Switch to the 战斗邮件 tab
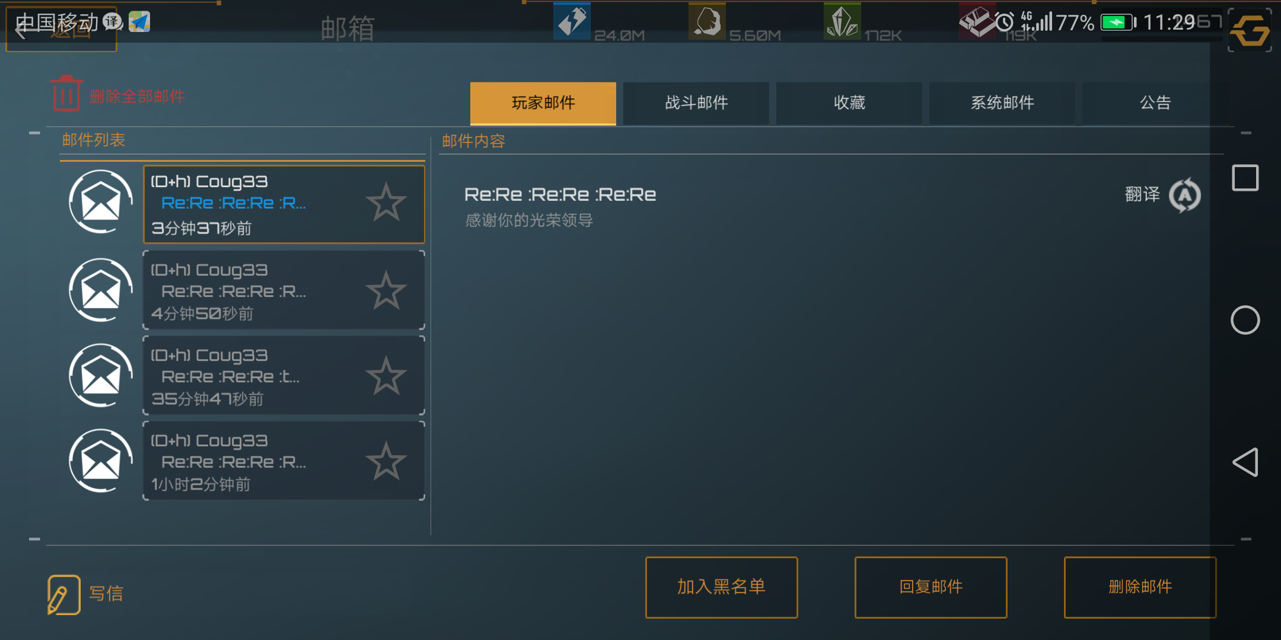 pyautogui.click(x=696, y=103)
